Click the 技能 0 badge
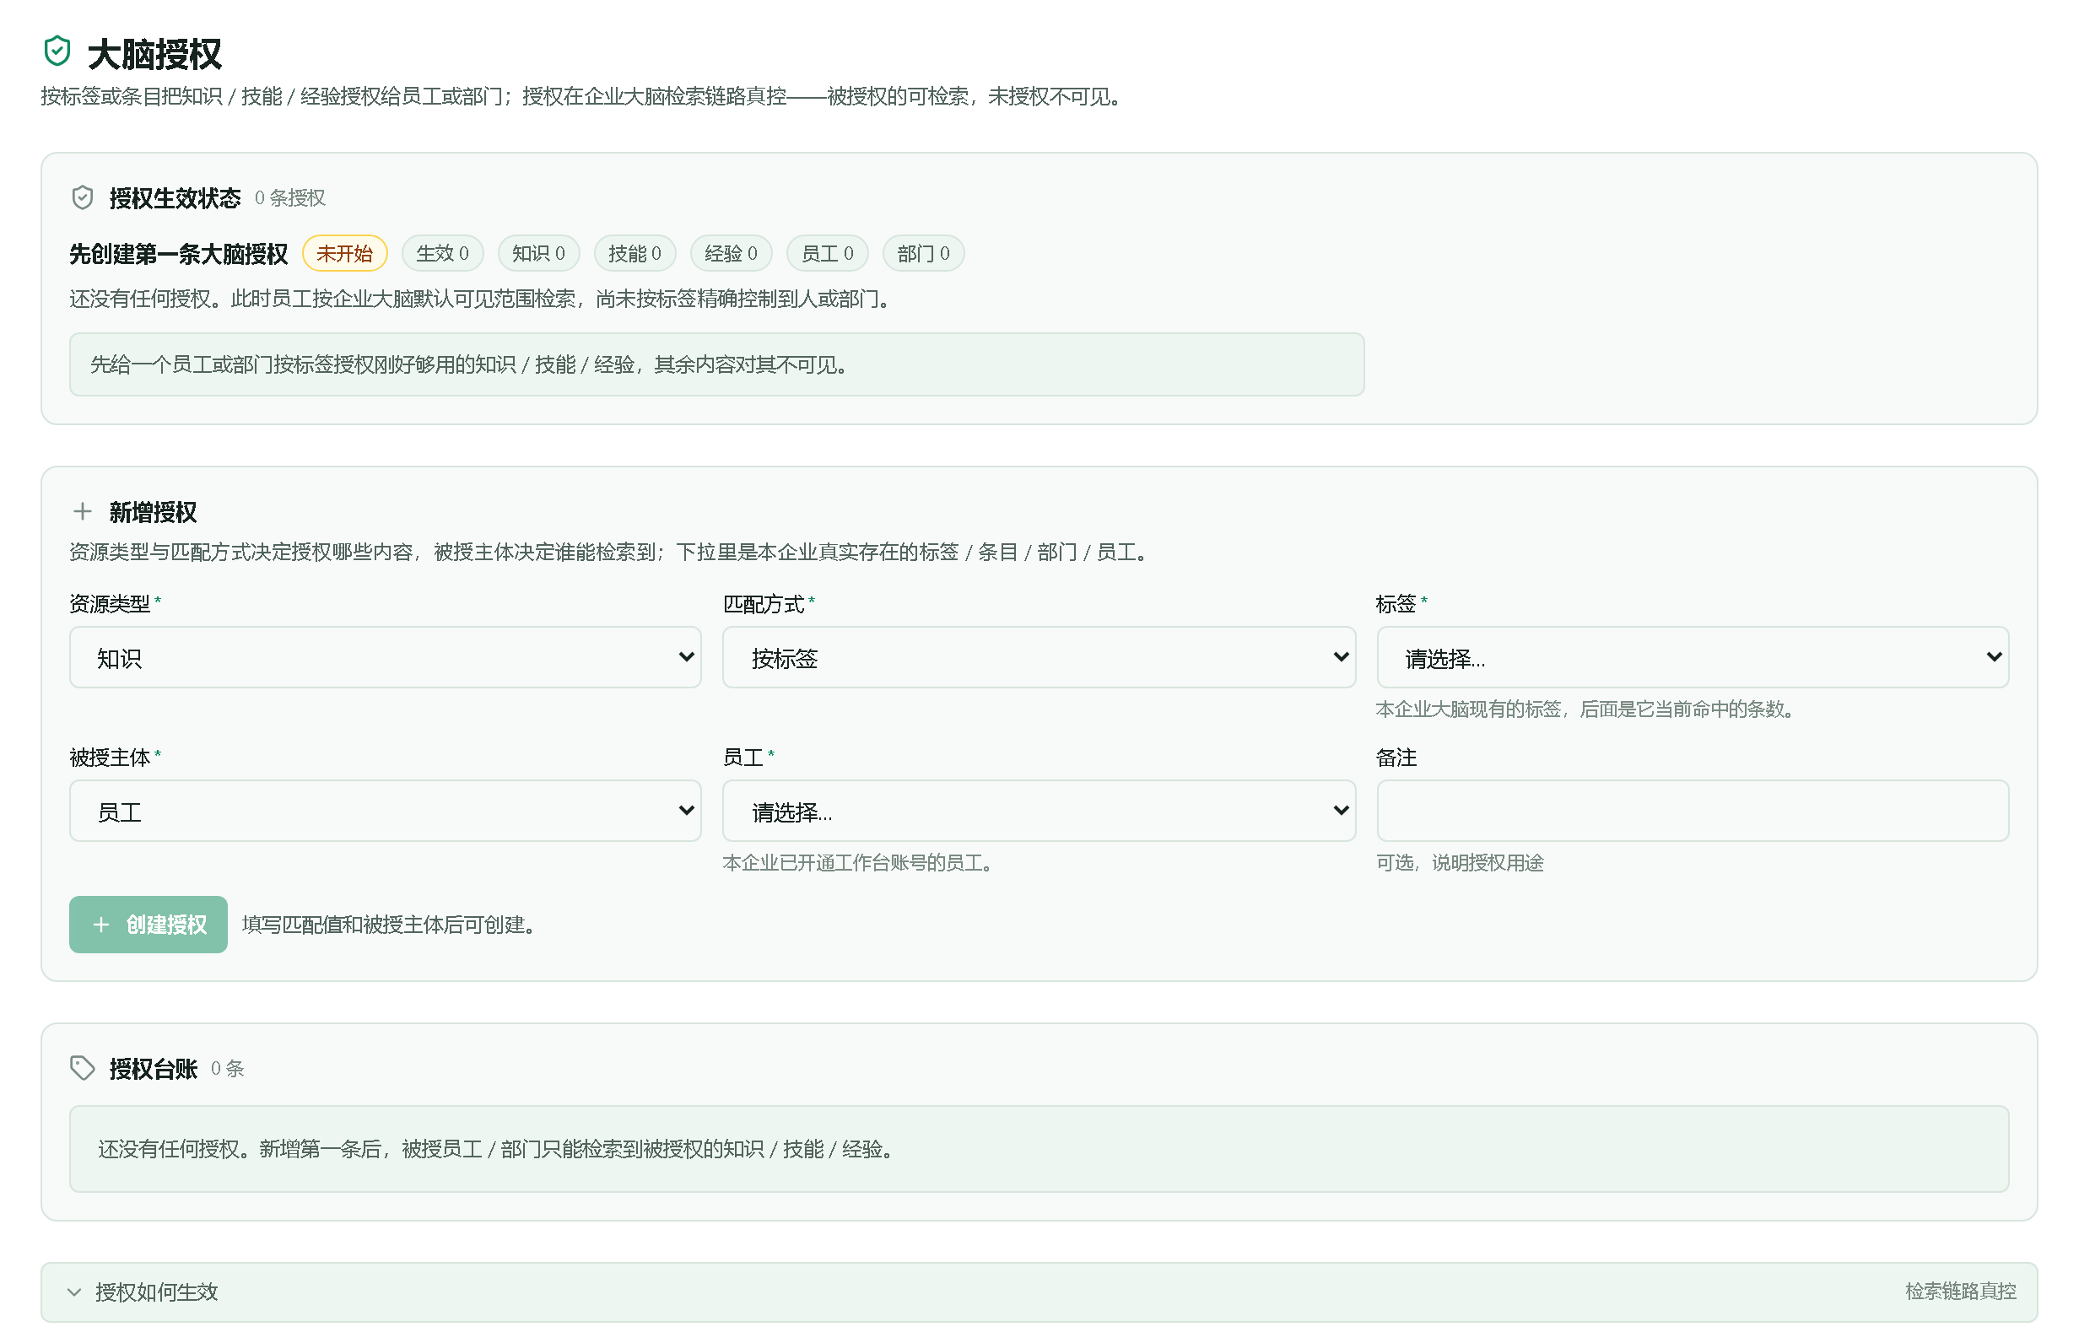This screenshot has width=2079, height=1343. [634, 254]
